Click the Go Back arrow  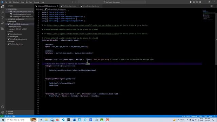tap(72, 2)
